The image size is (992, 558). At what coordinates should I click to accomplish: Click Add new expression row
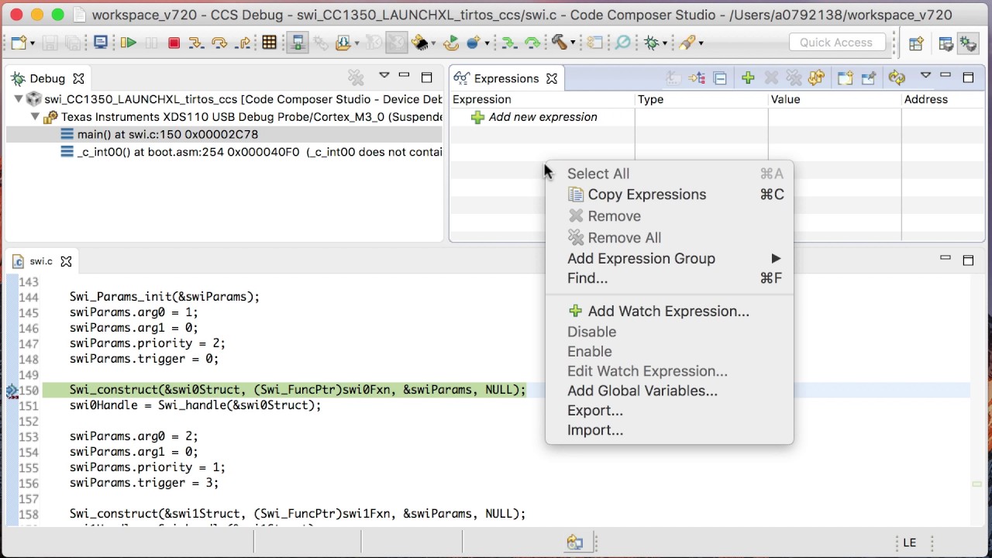point(542,117)
